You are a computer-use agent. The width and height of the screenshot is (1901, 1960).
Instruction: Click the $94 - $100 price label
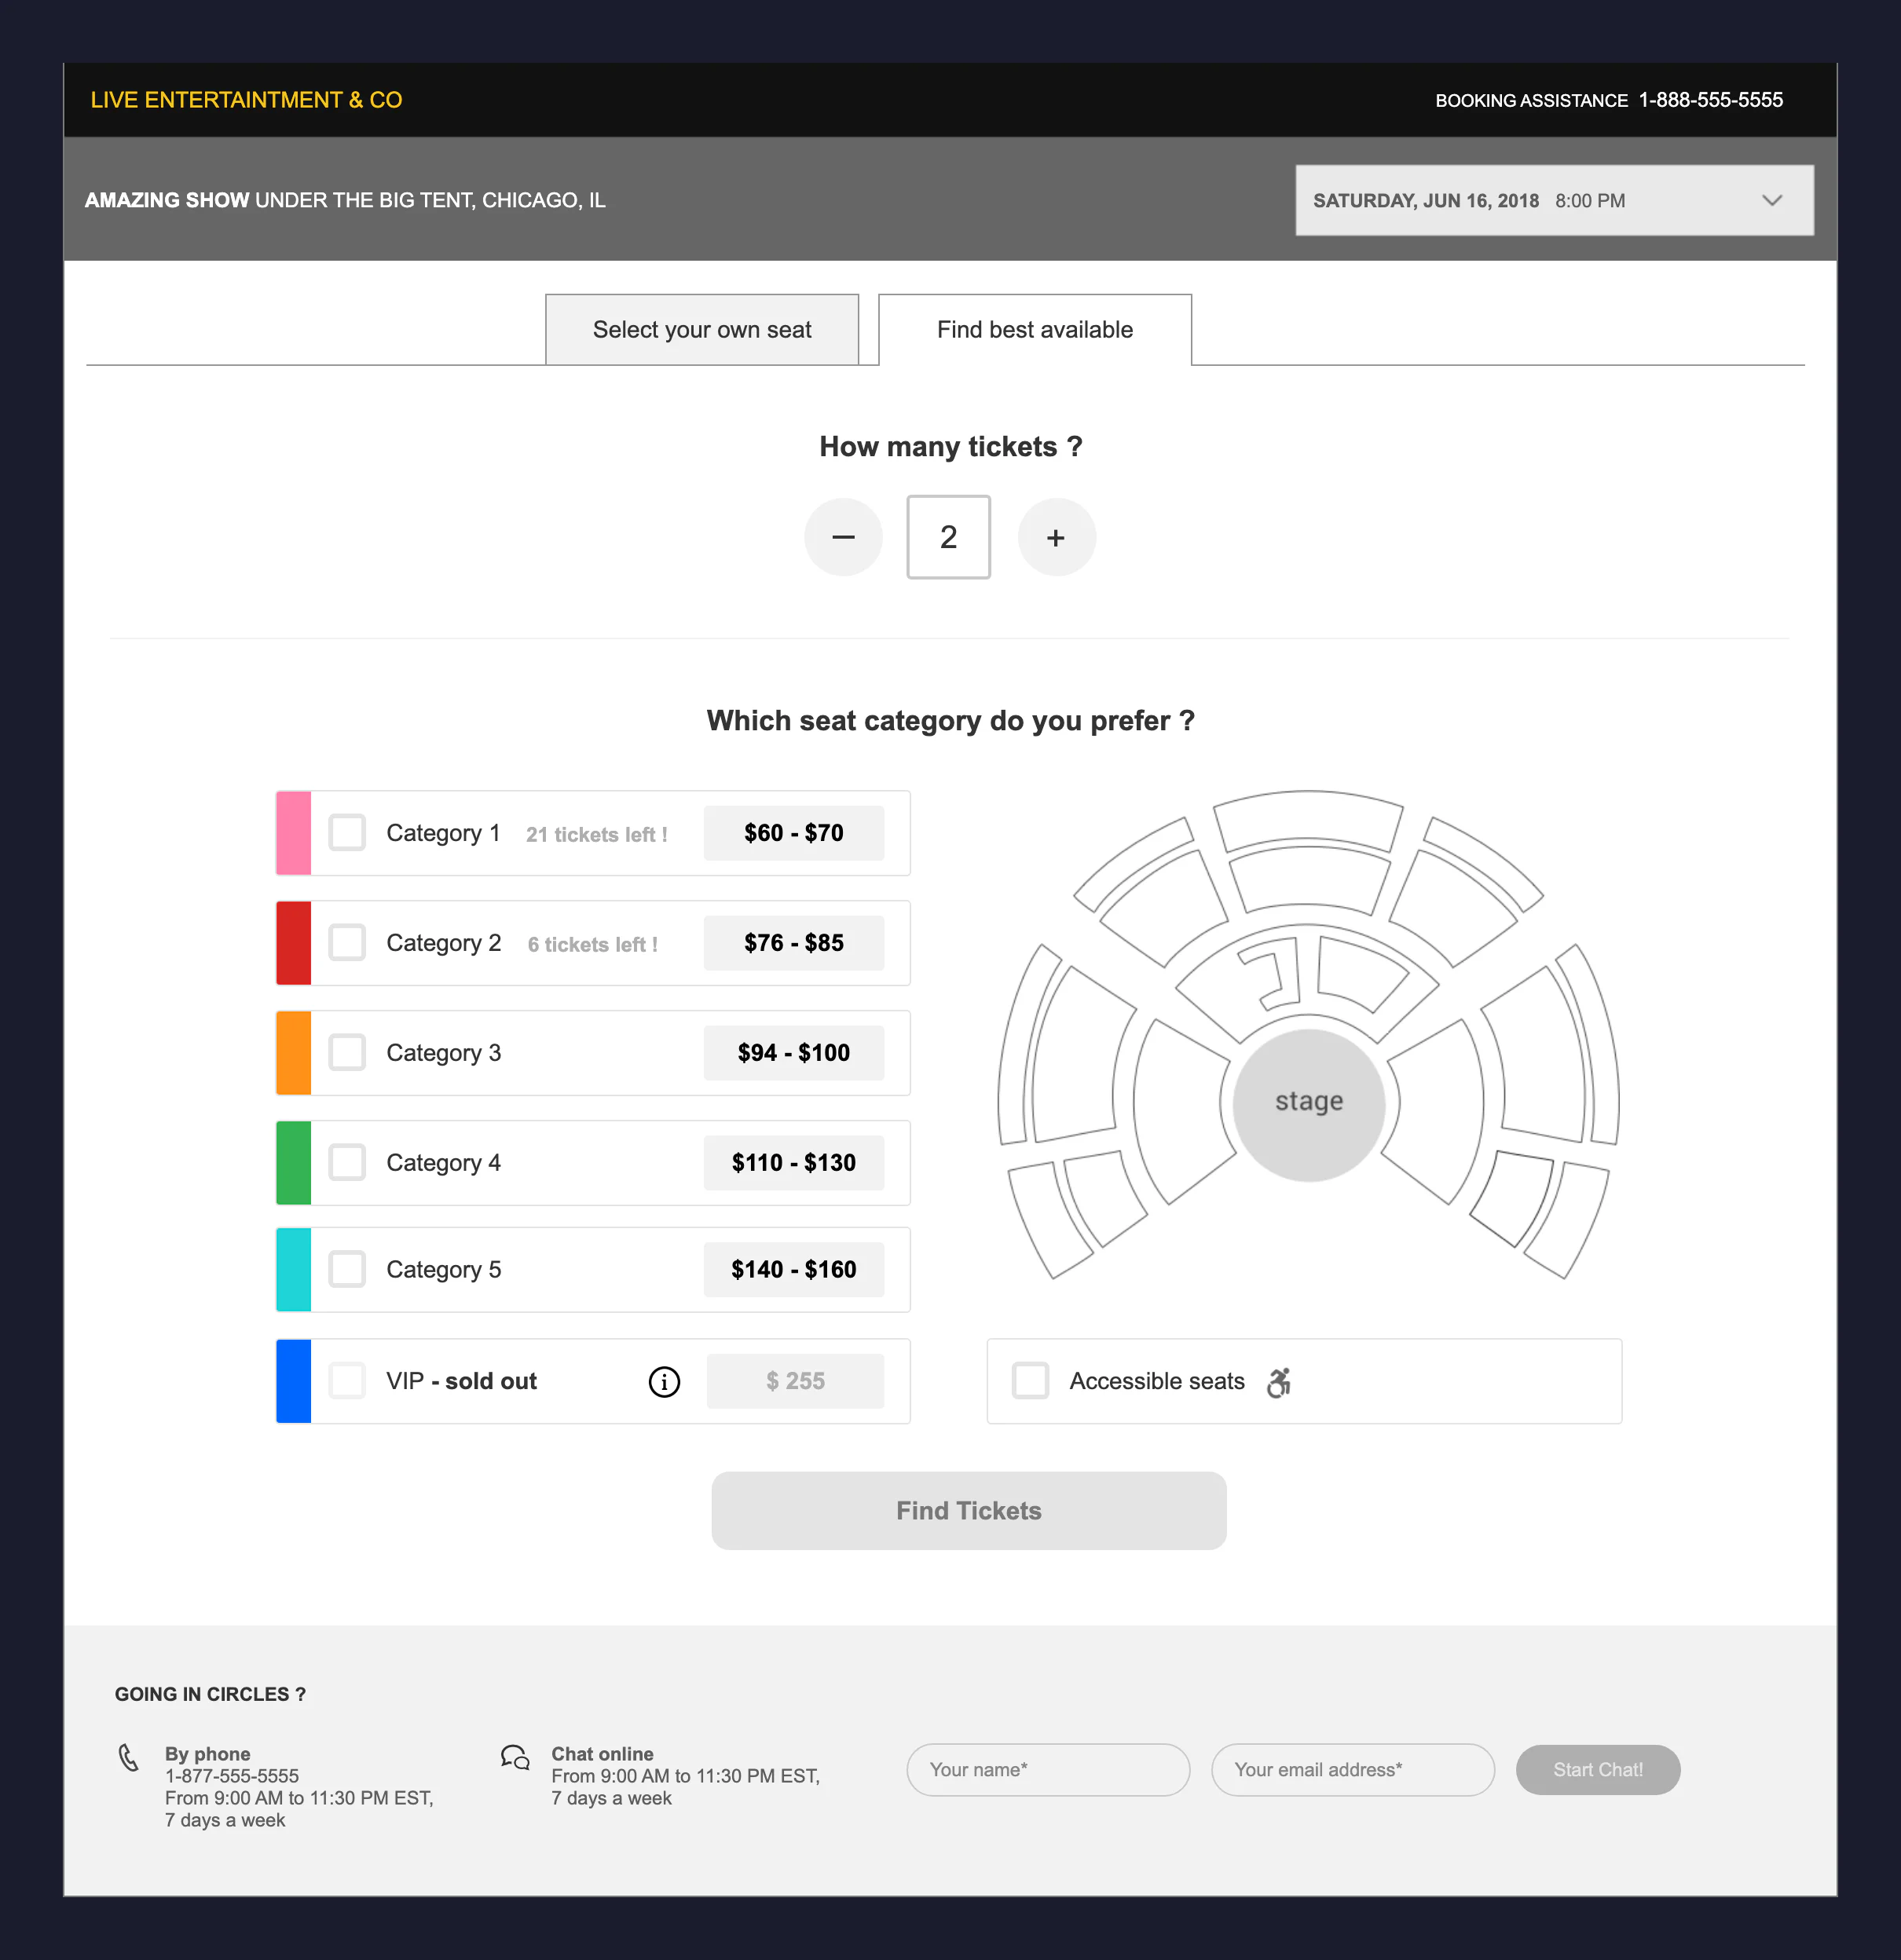pyautogui.click(x=793, y=1053)
